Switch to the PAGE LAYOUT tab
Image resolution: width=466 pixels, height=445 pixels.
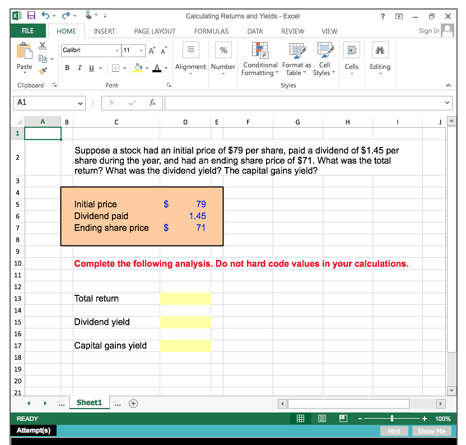155,31
